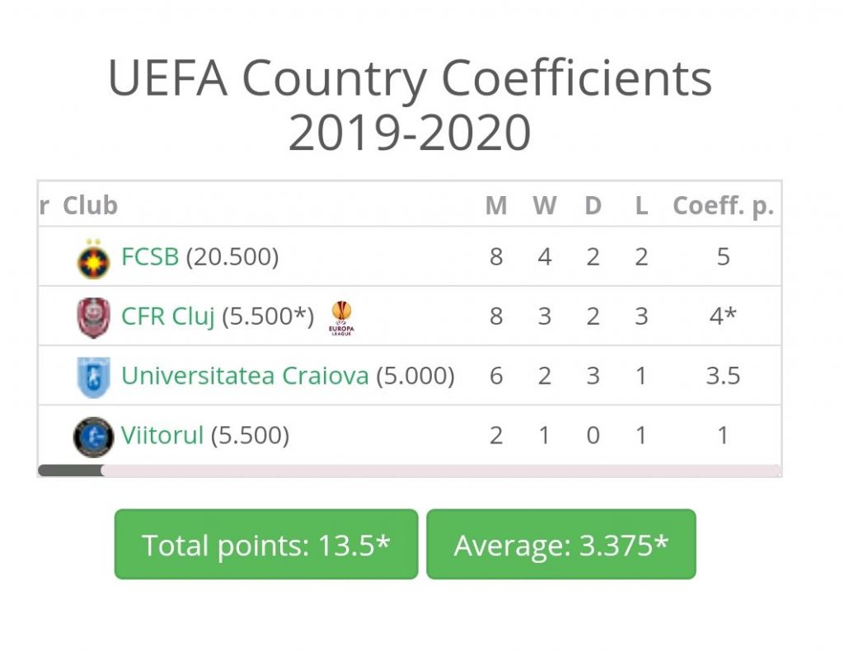Click the CFR Cluj club crest

coord(93,317)
